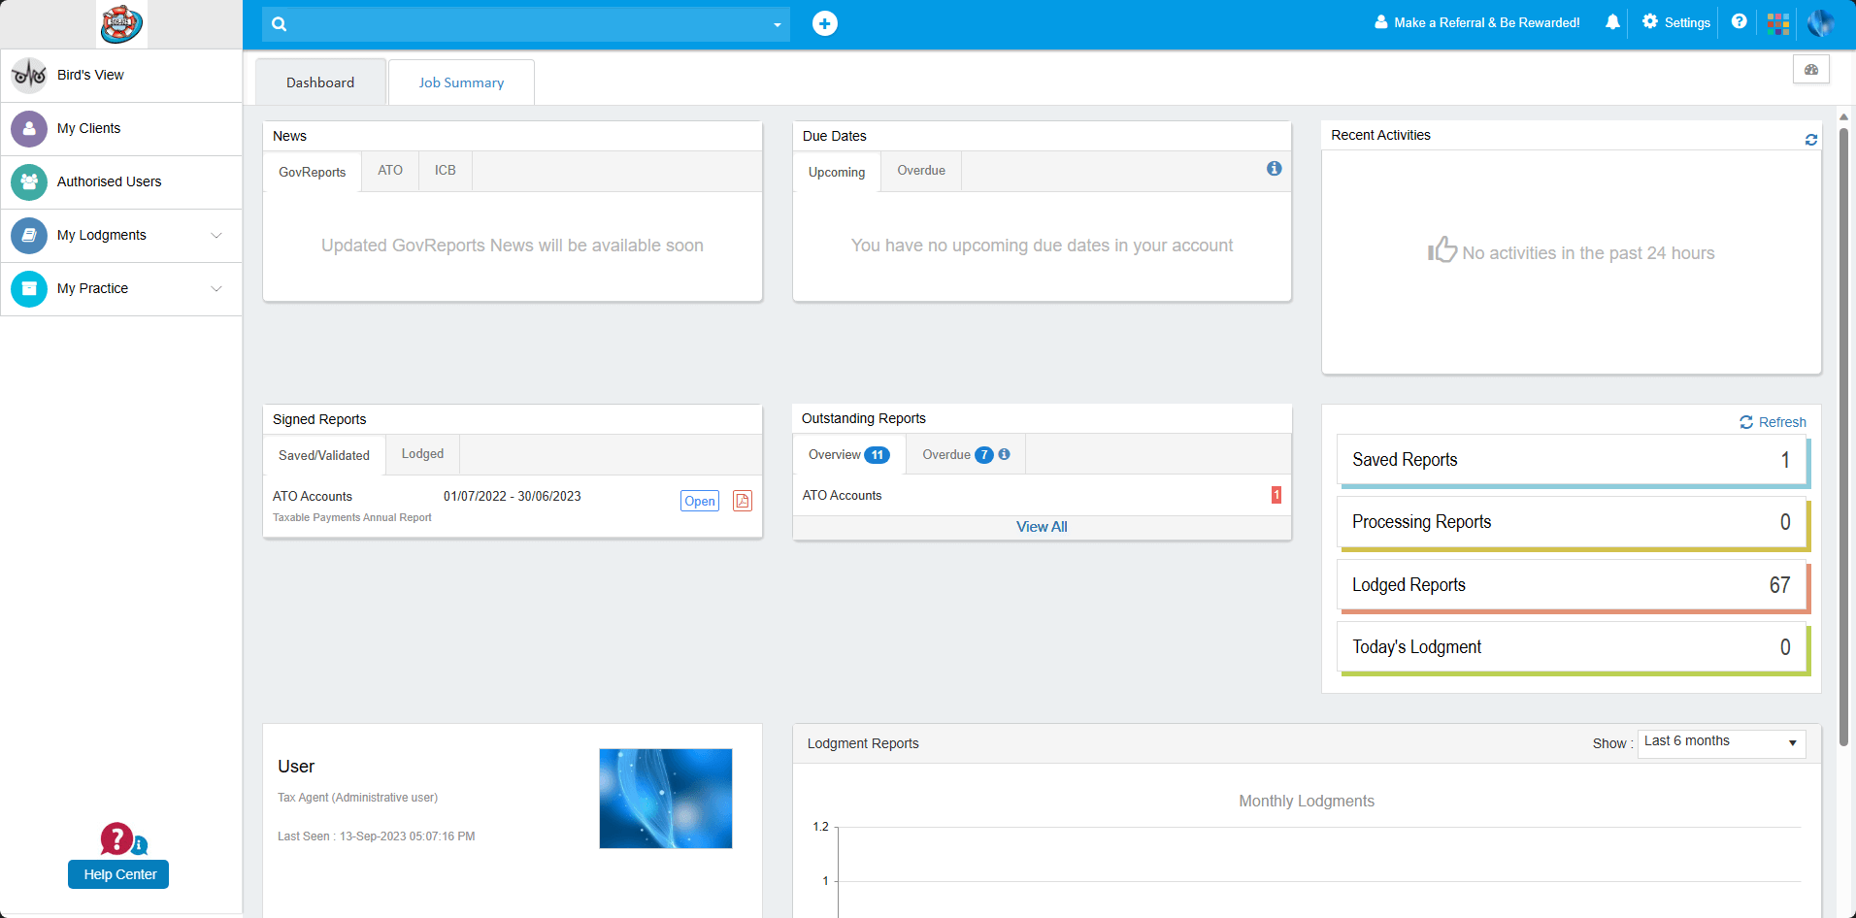Click the Authorised Users group icon
The height and width of the screenshot is (918, 1856).
pos(29,181)
